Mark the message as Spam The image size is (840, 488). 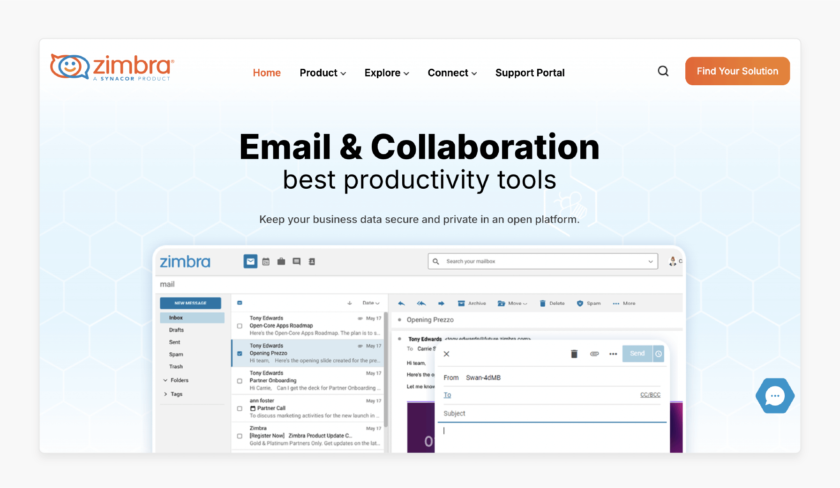click(589, 303)
